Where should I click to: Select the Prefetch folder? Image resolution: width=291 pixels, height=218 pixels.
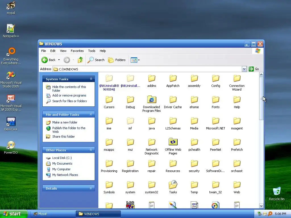point(237,145)
